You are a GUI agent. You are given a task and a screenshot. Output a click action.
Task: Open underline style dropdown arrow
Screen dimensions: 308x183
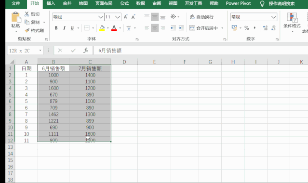point(78,28)
